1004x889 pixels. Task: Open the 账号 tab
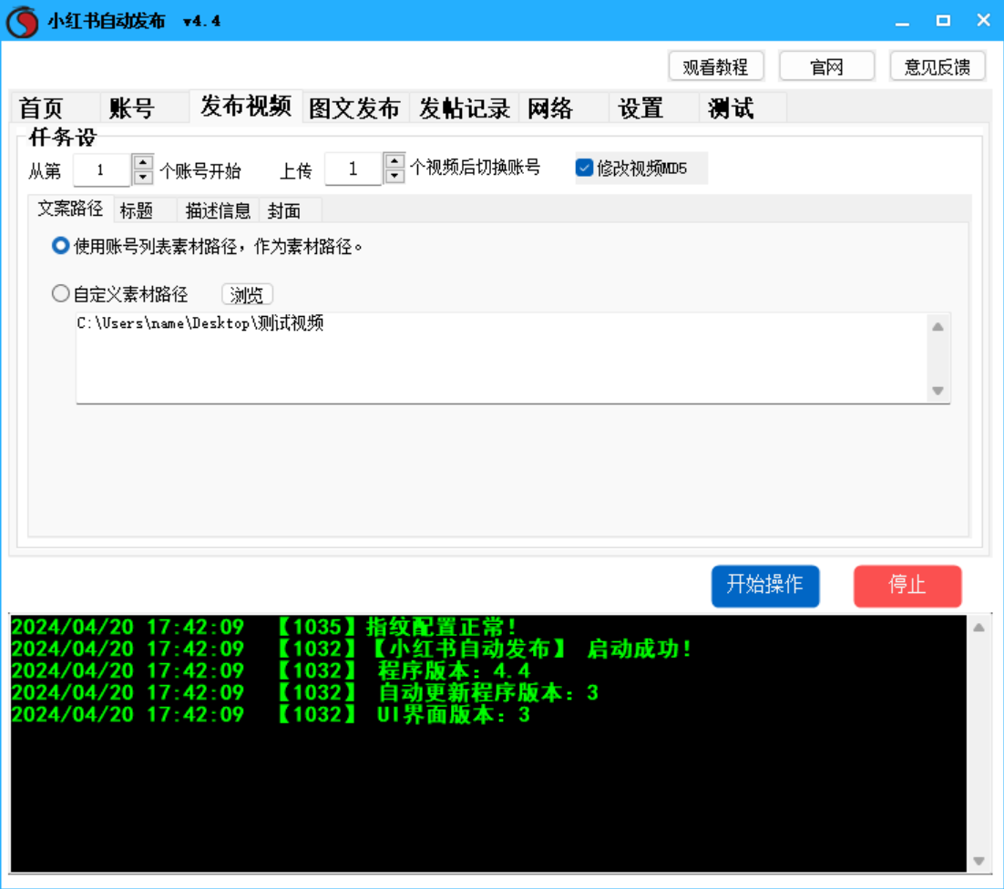coord(132,108)
